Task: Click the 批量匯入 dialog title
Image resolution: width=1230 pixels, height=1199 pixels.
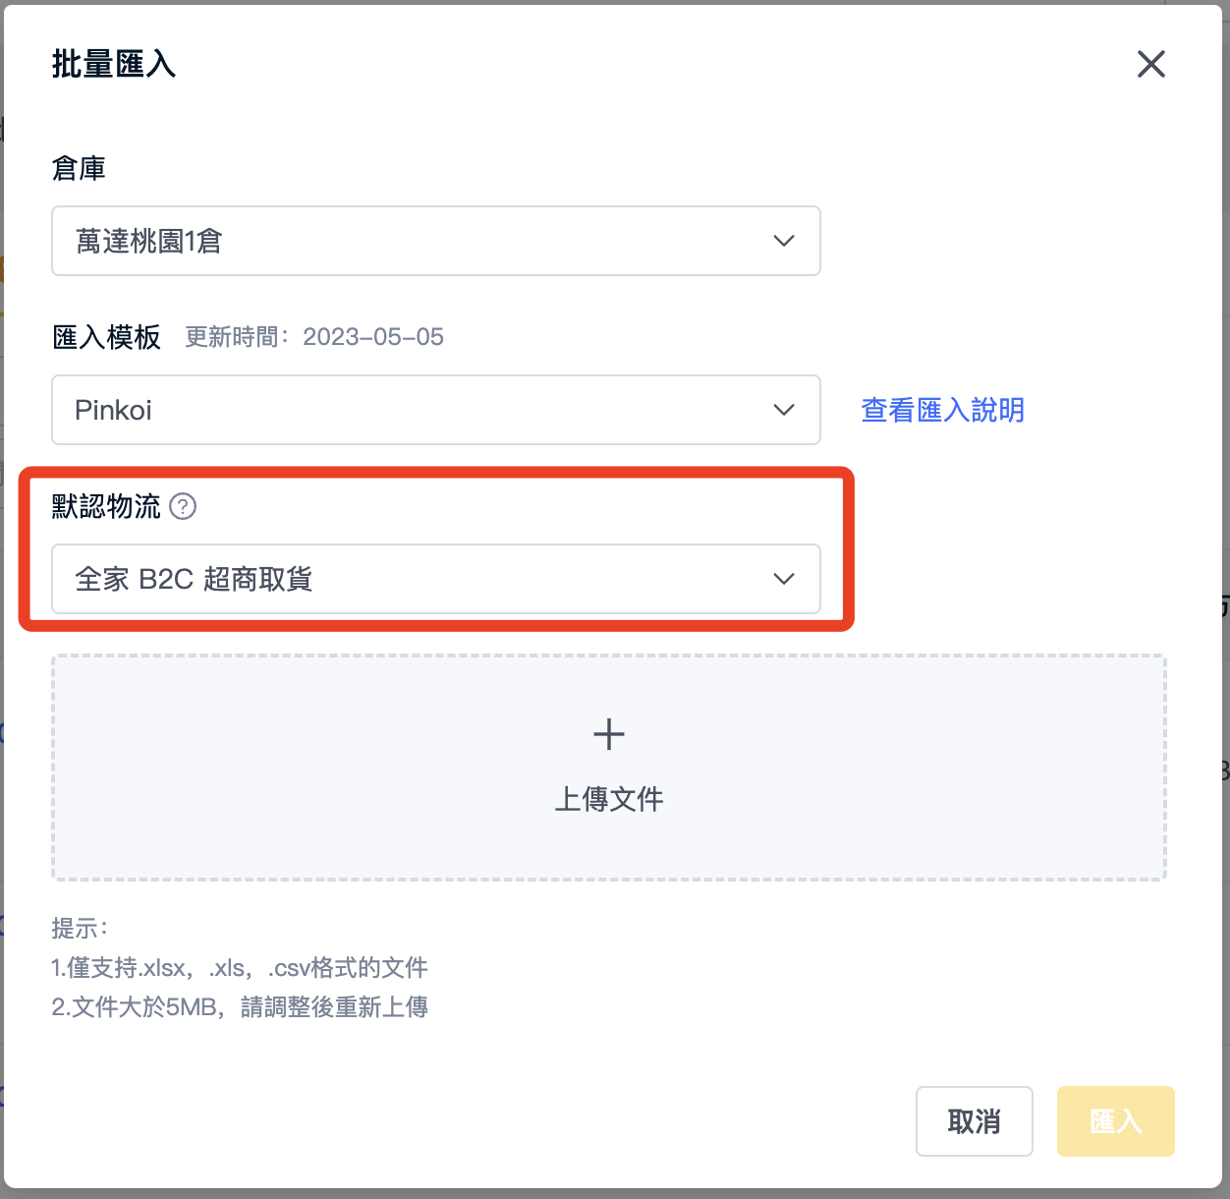Action: (x=114, y=64)
